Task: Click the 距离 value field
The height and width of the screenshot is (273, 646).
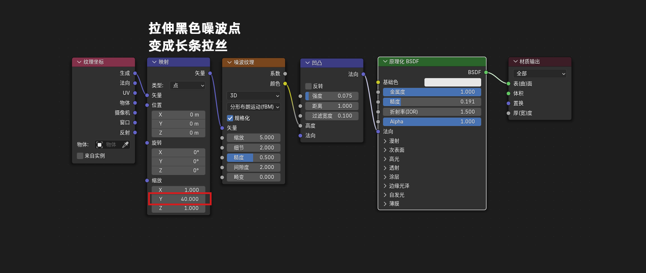Action: coord(332,106)
